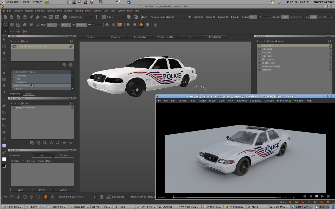Viewport: 335px width, 209px height.
Task: Expand the Info tree section
Action: 13,79
